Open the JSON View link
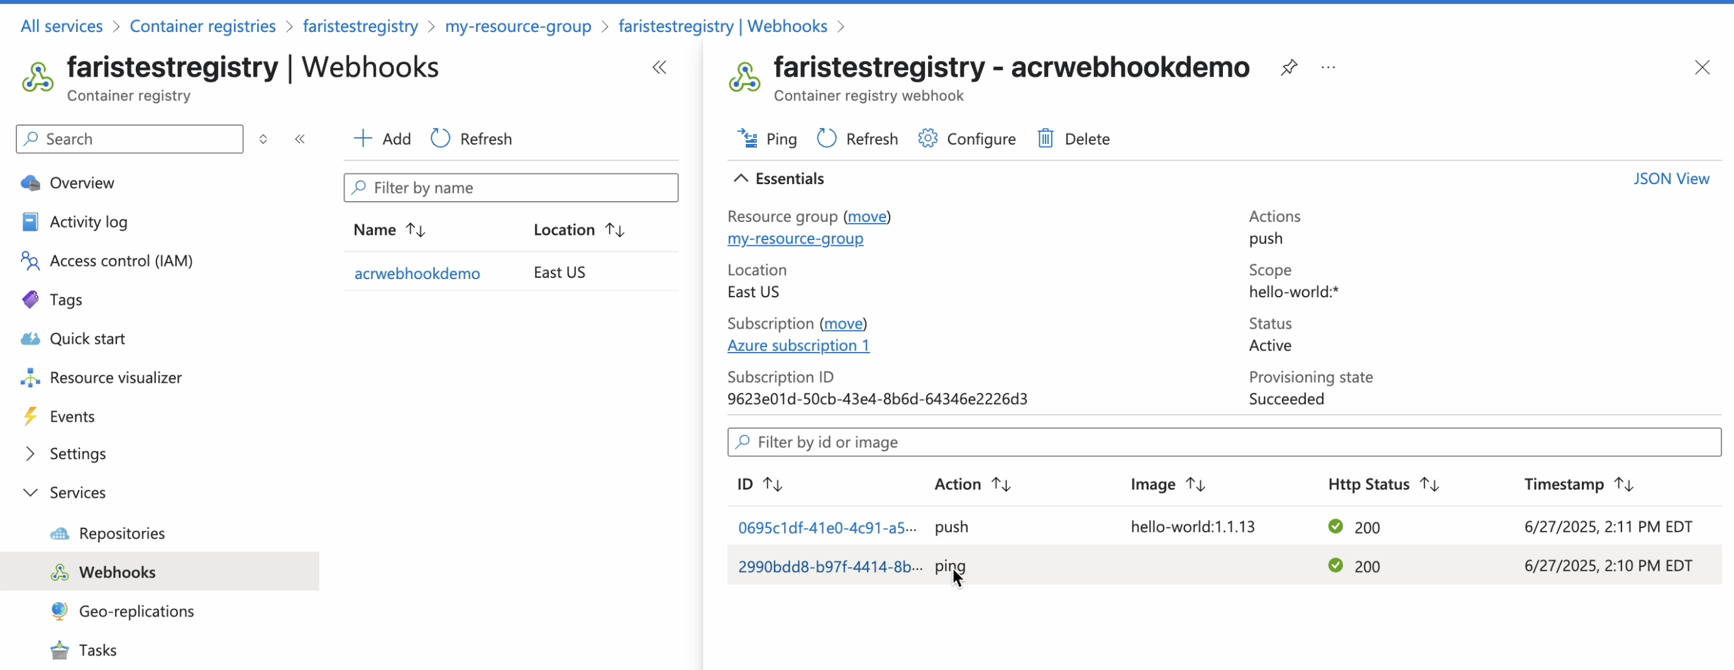Screen dimensions: 1734x670 [1670, 179]
